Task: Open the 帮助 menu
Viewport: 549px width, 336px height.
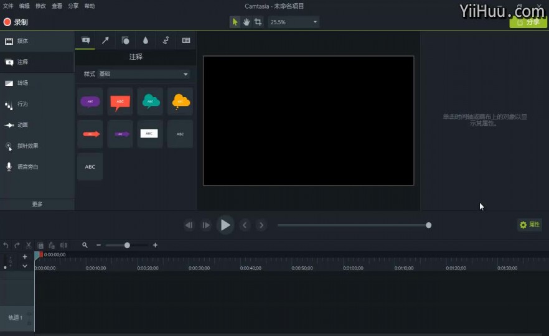Action: (89, 6)
